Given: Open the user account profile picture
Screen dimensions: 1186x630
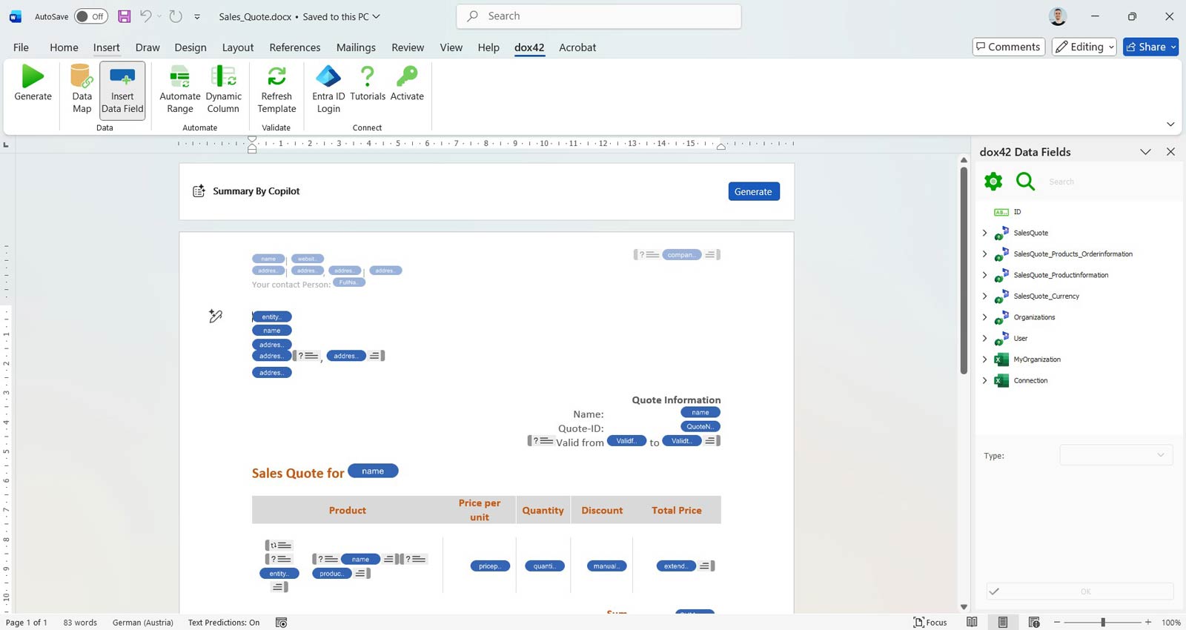Looking at the screenshot, I should coord(1058,16).
